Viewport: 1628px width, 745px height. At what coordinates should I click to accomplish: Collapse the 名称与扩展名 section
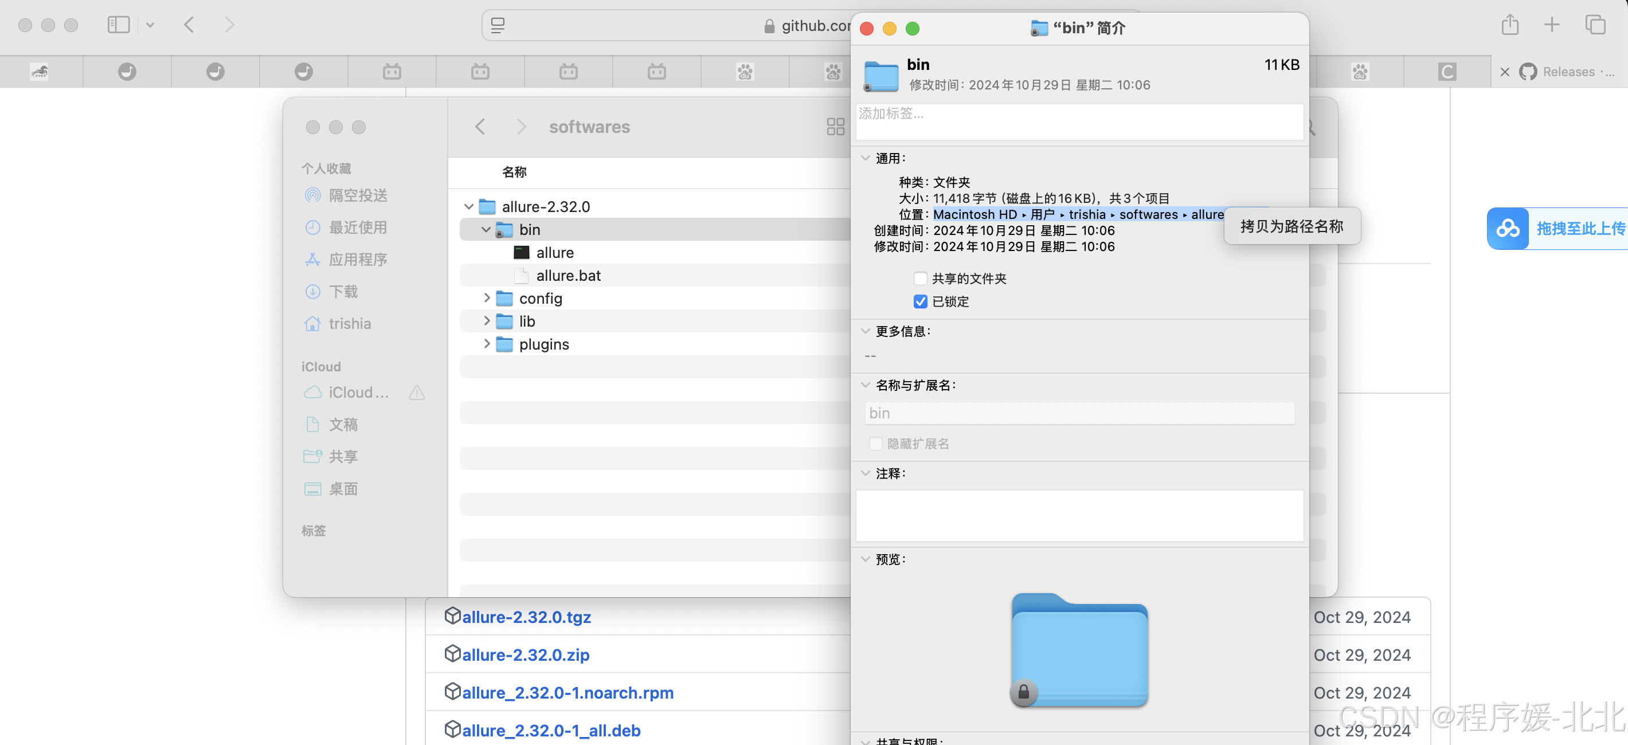(x=866, y=384)
